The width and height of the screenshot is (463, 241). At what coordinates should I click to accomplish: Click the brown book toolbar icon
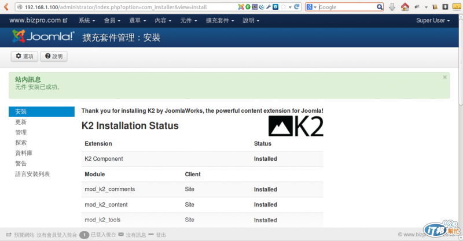click(x=435, y=7)
